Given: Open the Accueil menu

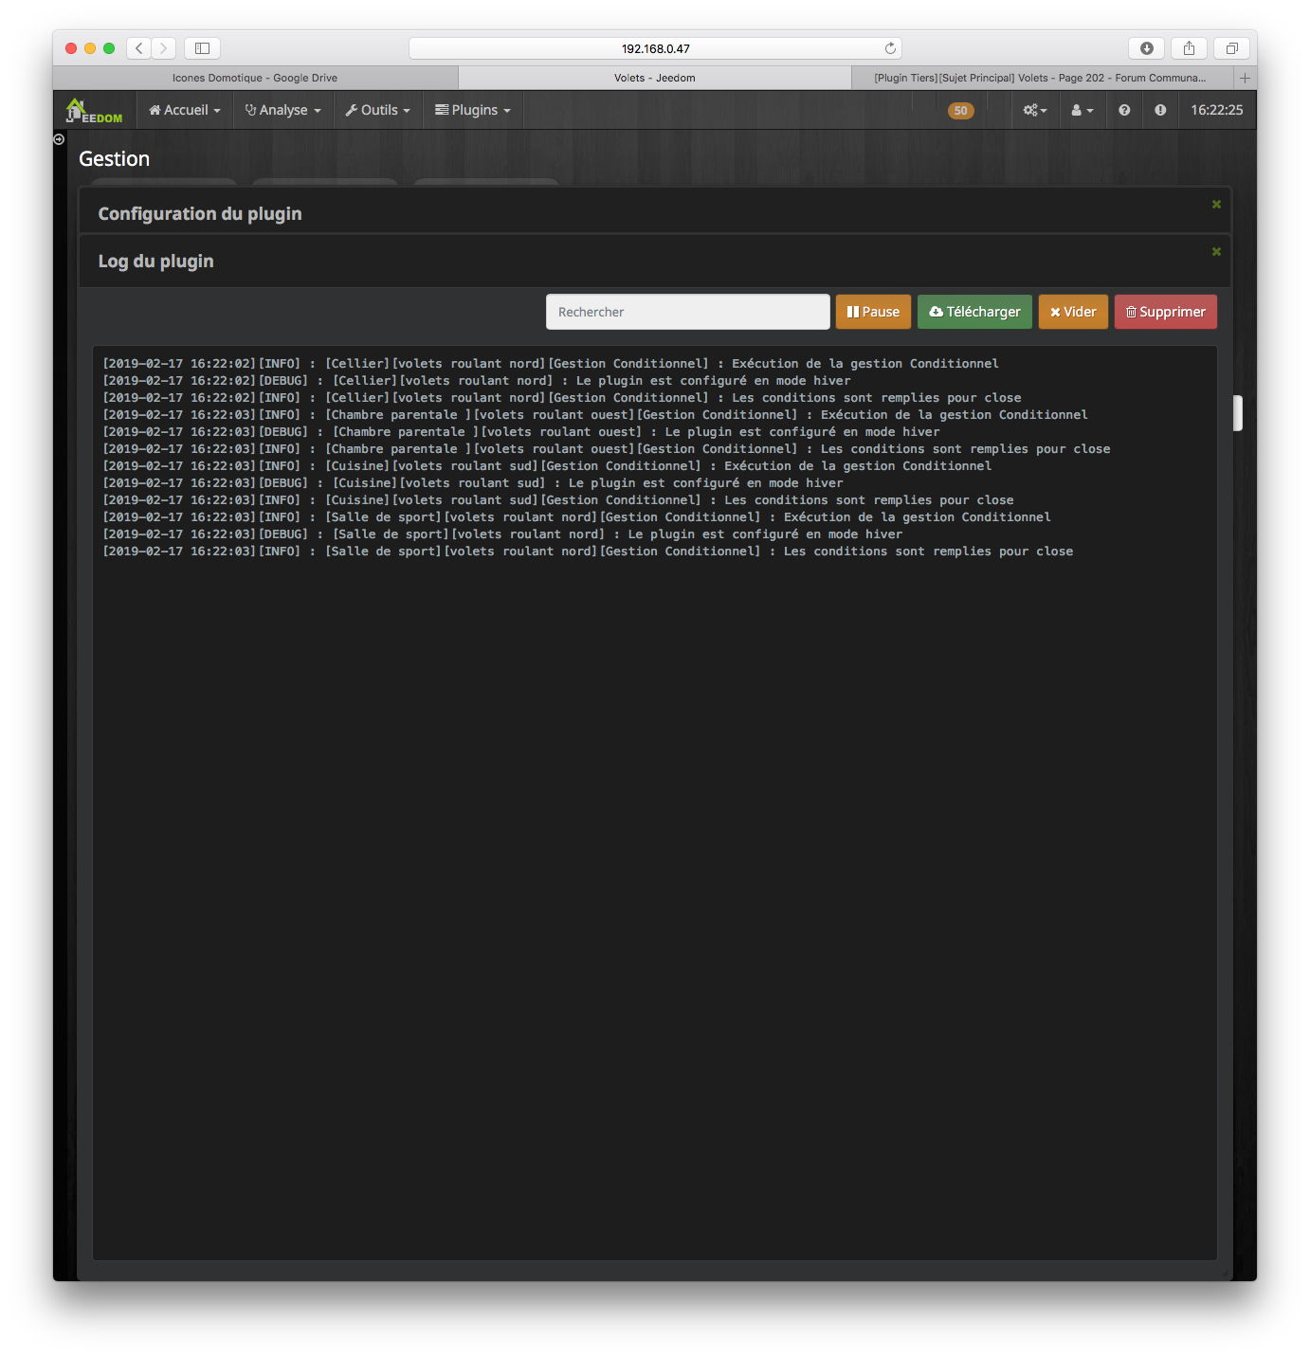Looking at the screenshot, I should tap(185, 110).
